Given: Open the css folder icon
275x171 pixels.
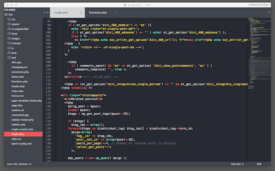Looking at the screenshot, I should pos(9,19).
